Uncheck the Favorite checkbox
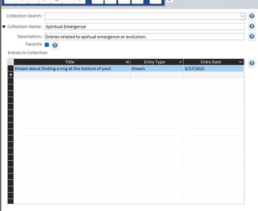 pyautogui.click(x=47, y=45)
